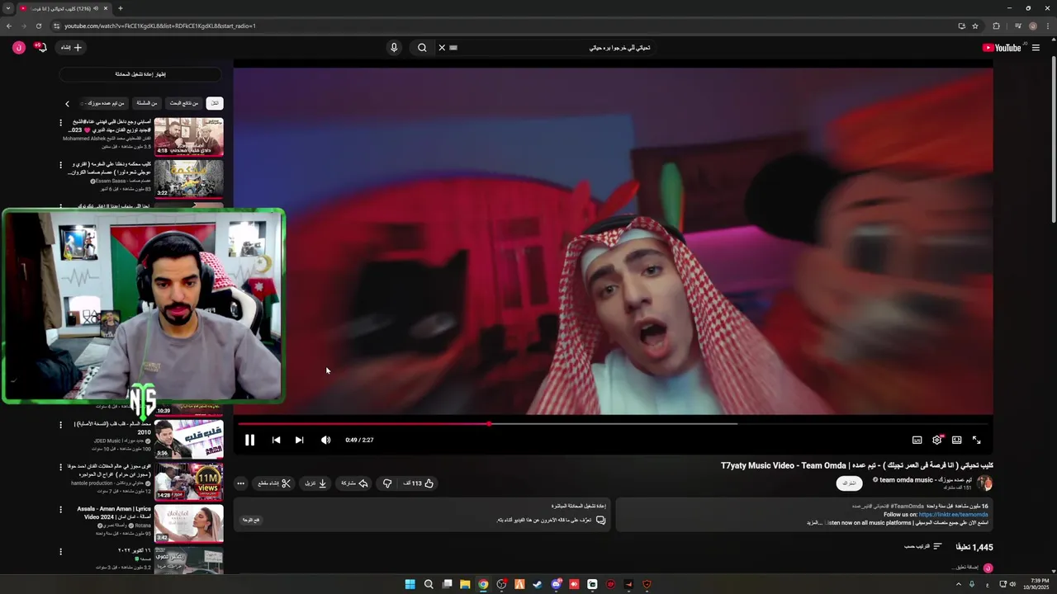Select the 'From search results' filter chip
1057x594 pixels.
[x=184, y=103]
